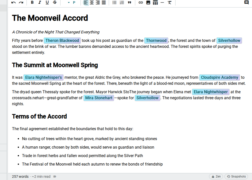
Task: Open the comments panel icon
Action: pyautogui.click(x=246, y=2)
